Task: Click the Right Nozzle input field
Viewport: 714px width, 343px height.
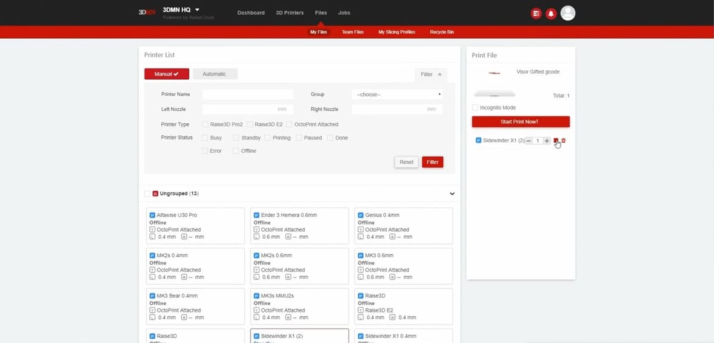Action: tap(397, 110)
